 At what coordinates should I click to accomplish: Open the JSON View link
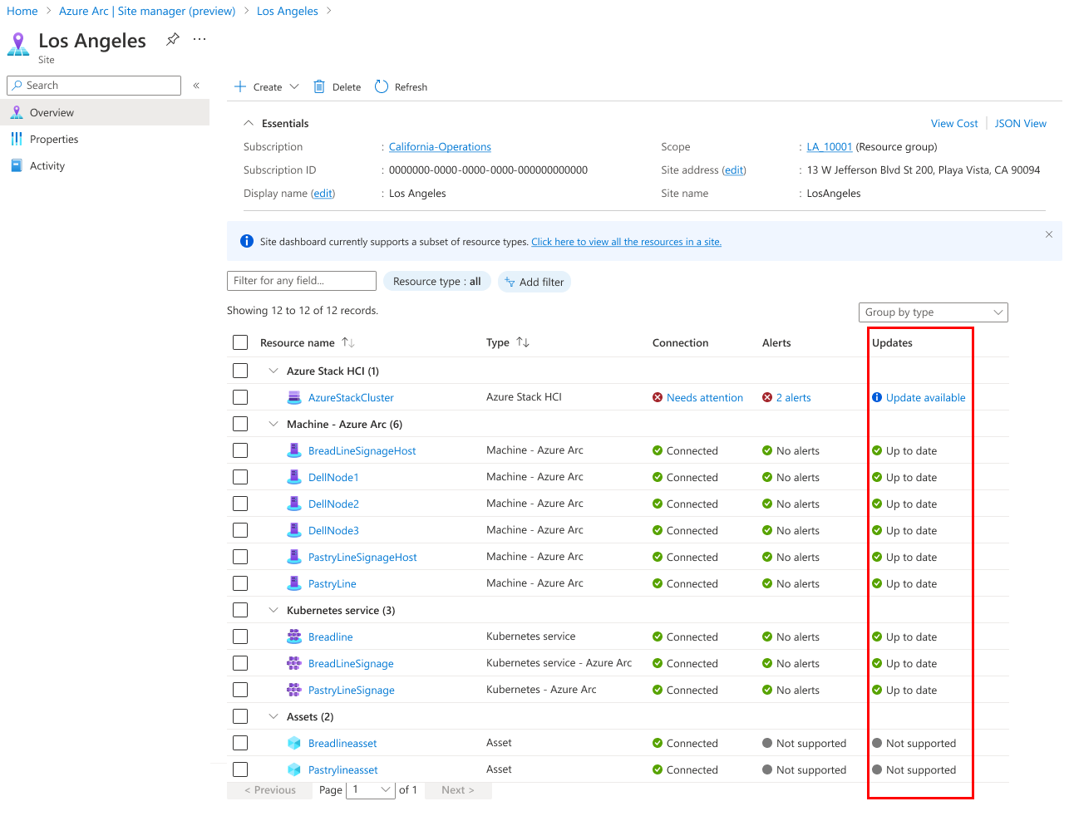point(1021,123)
